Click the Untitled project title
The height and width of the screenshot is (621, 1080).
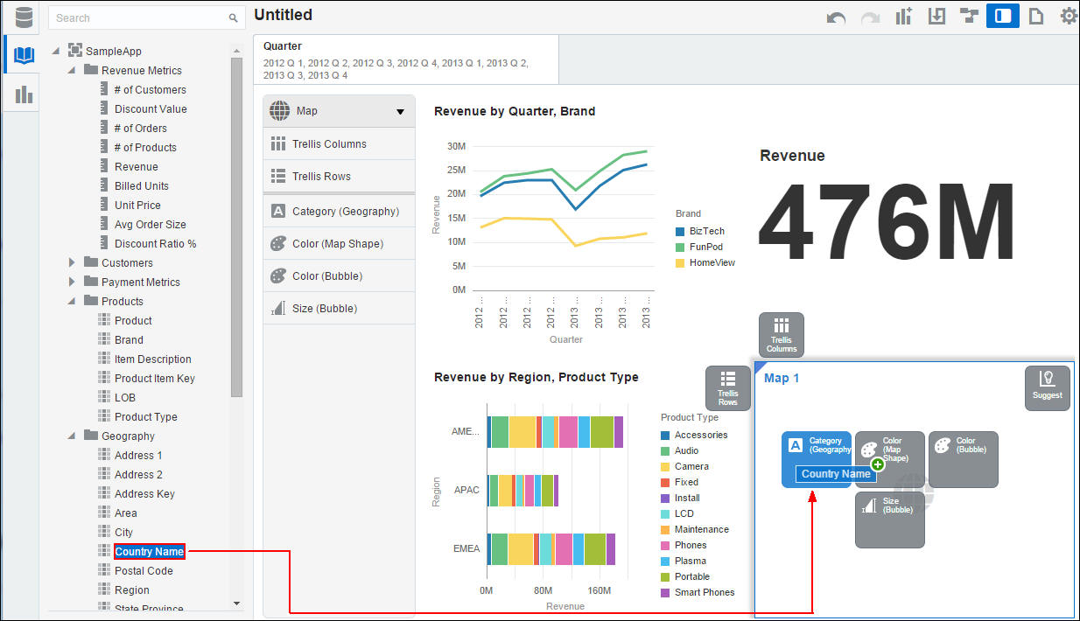(x=283, y=15)
